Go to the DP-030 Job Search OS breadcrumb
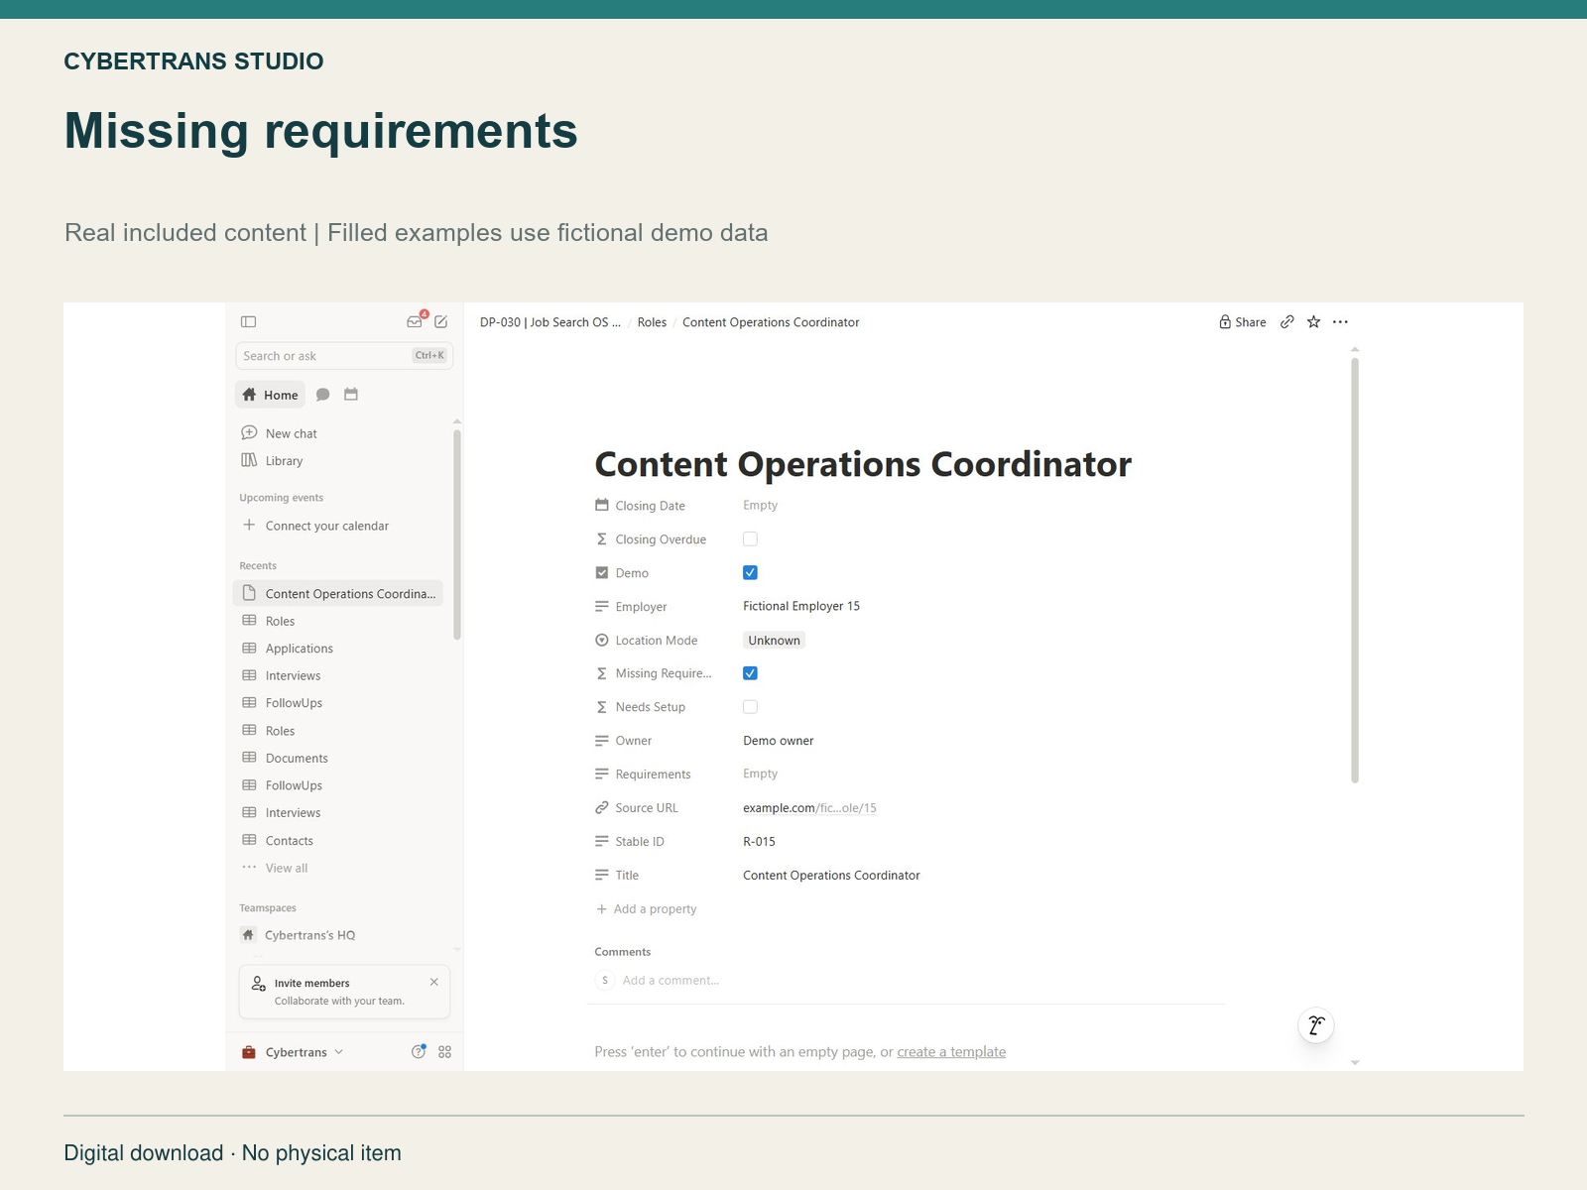 (x=550, y=322)
